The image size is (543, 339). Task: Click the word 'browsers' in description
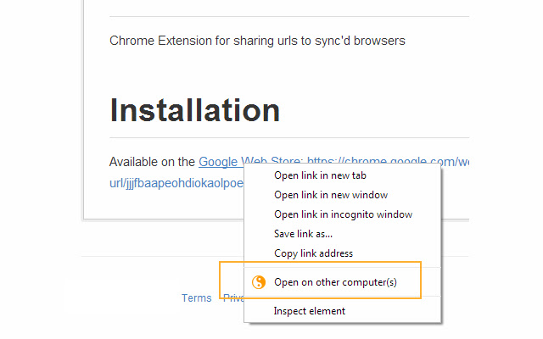[379, 41]
